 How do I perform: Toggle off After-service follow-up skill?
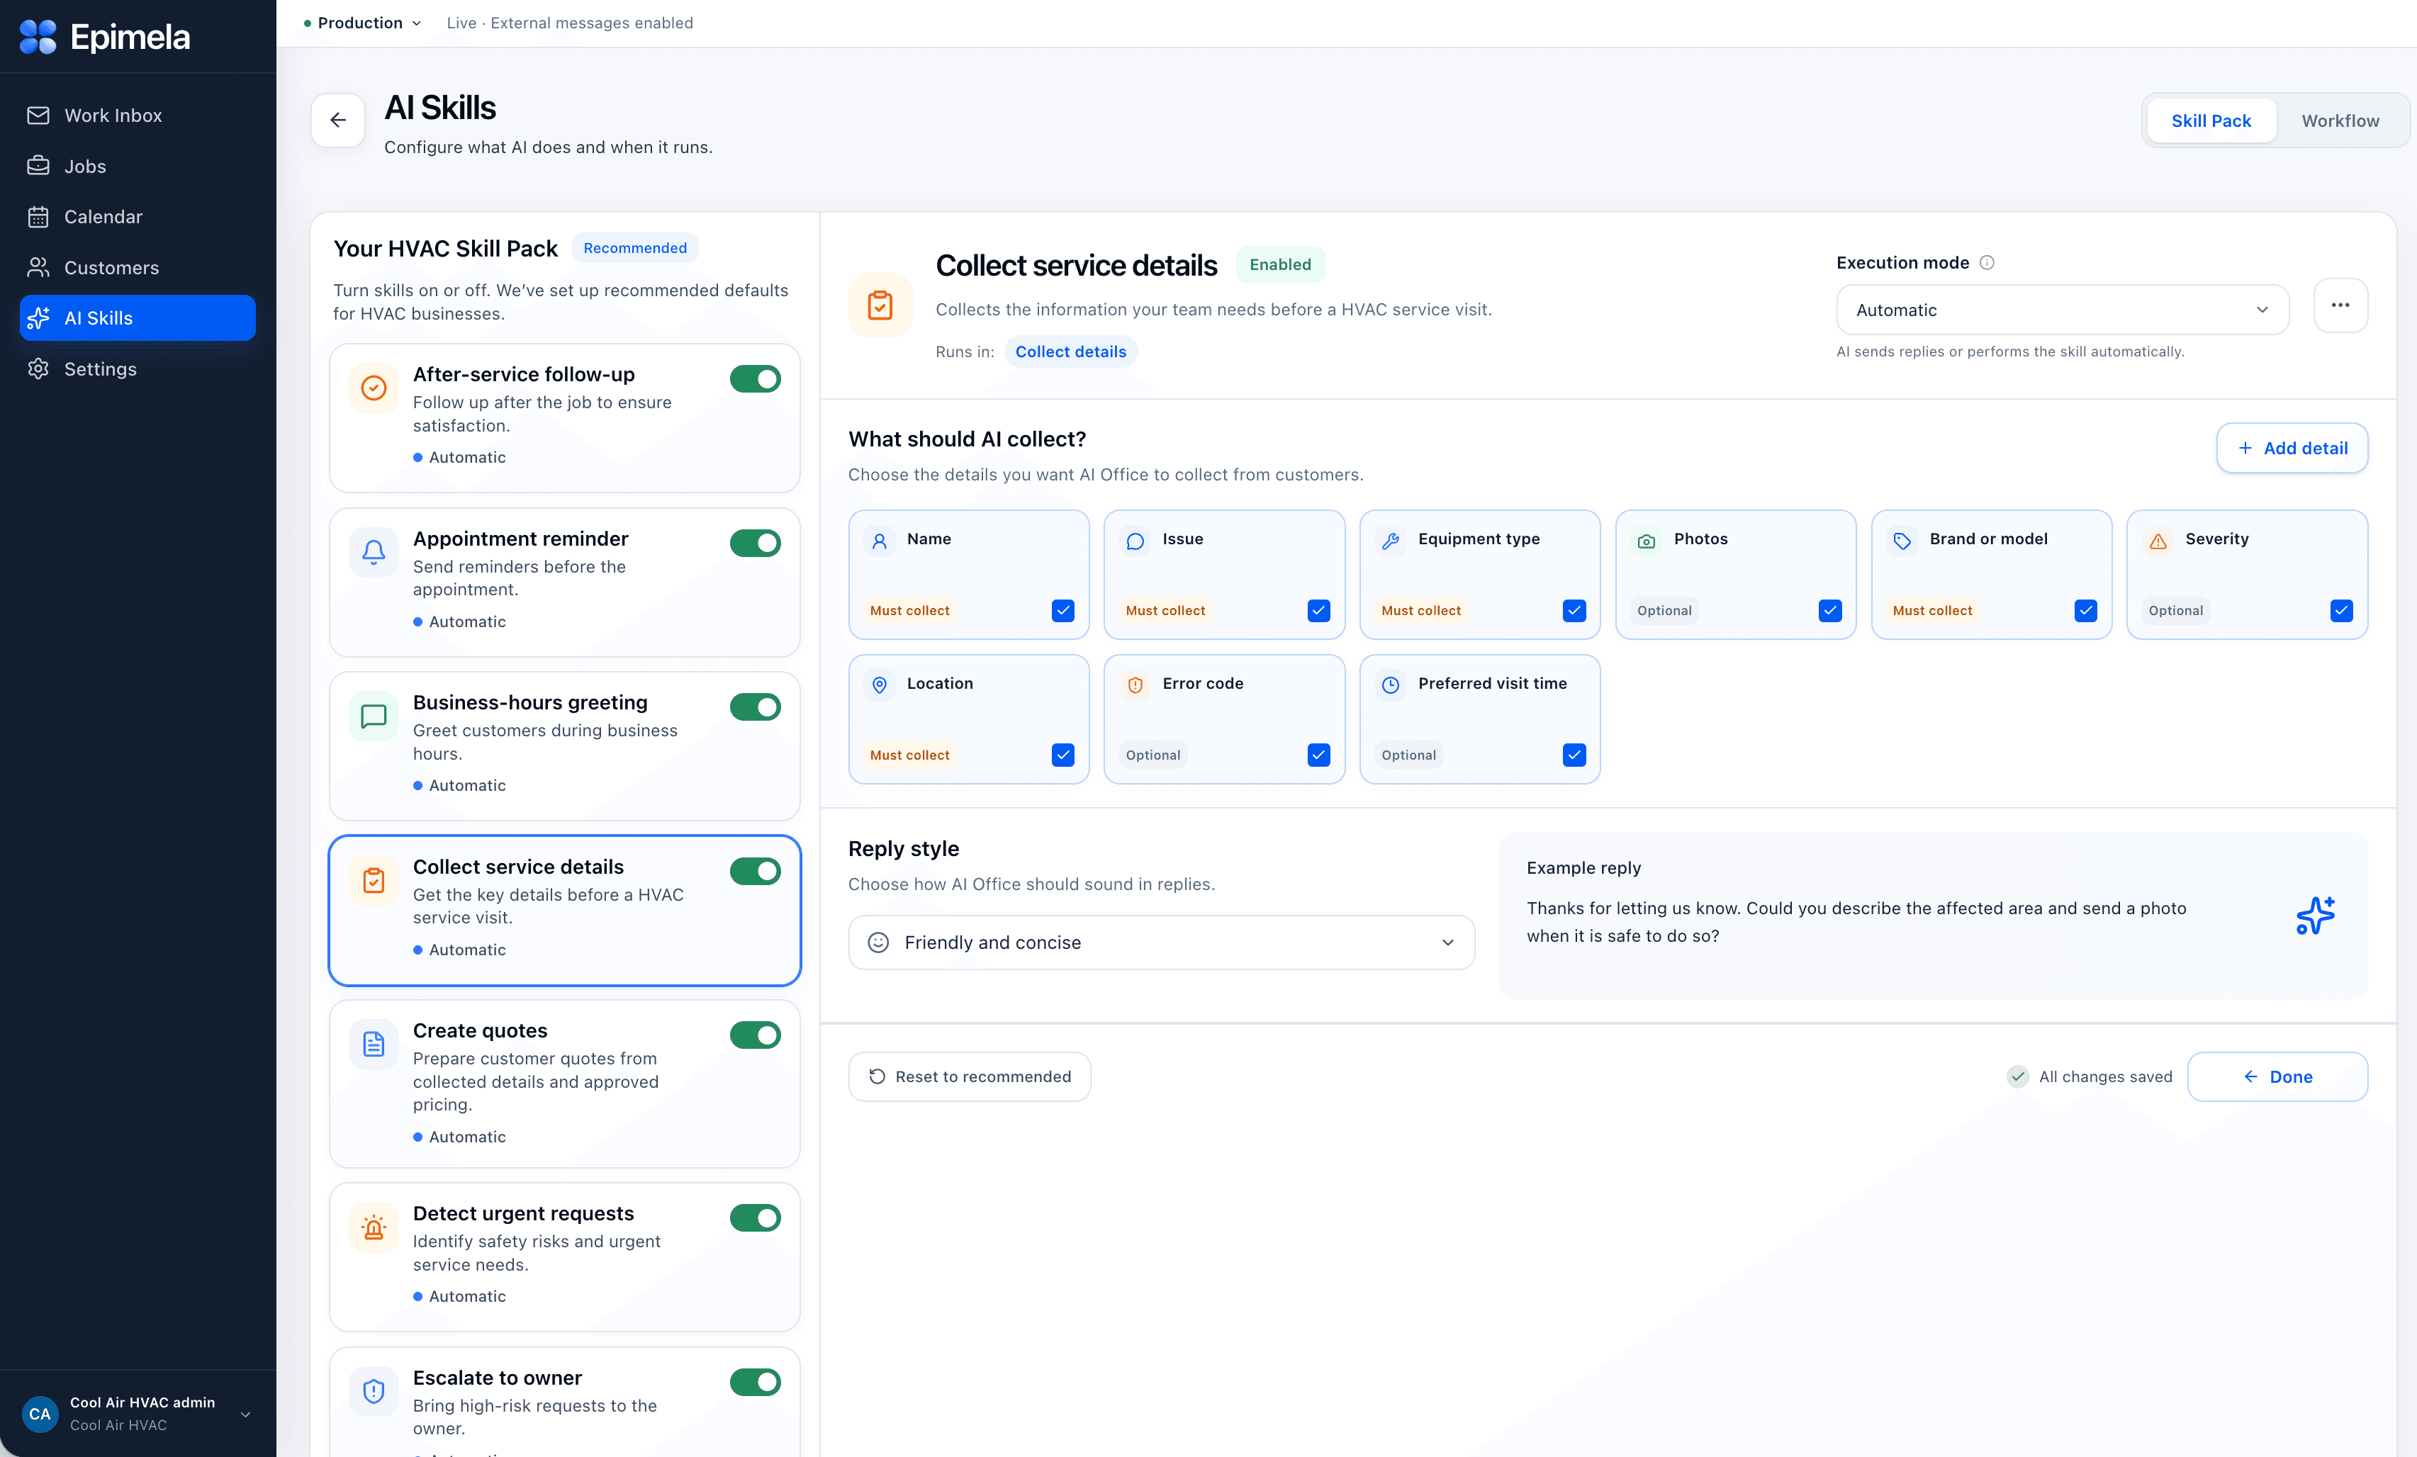coord(756,378)
